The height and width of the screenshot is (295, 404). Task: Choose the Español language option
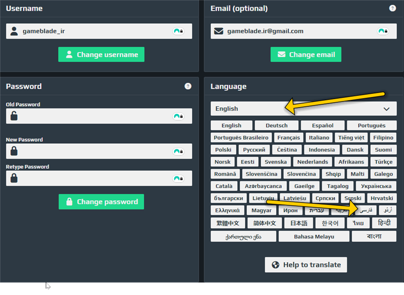tap(322, 126)
